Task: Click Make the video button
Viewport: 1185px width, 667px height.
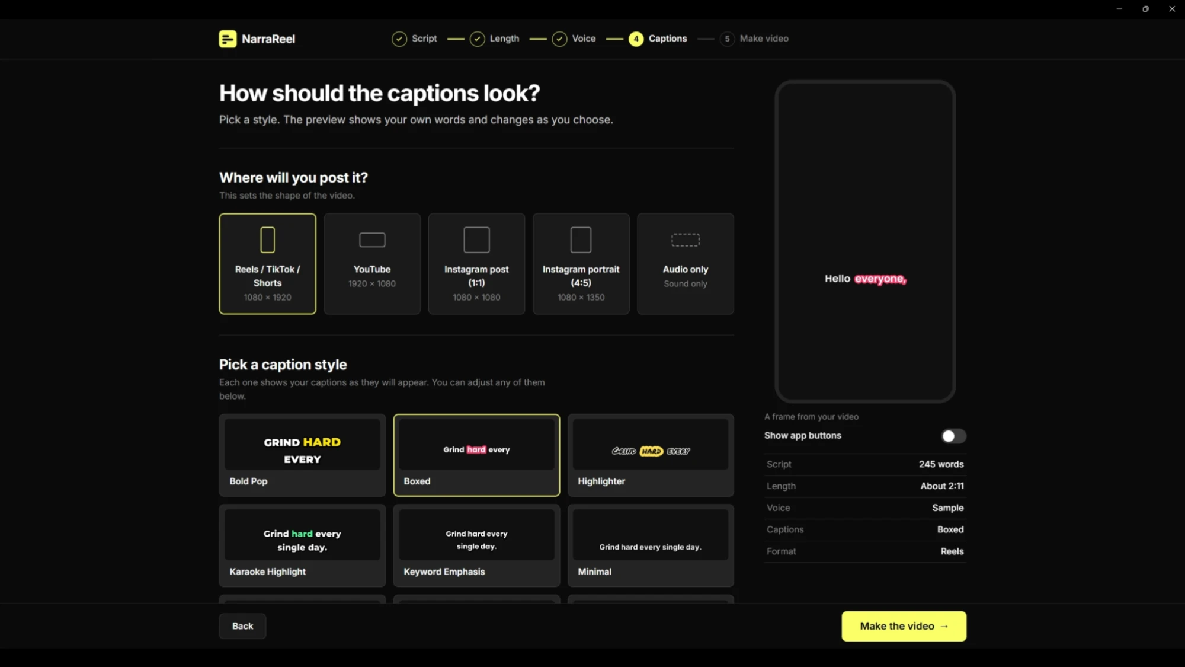Action: click(x=904, y=626)
